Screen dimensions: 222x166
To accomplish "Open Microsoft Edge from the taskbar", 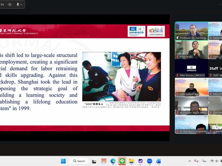I will (113, 161).
